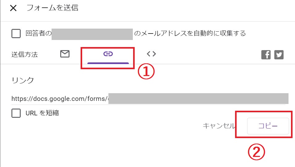This screenshot has width=295, height=167.
Task: Share the form via Facebook icon
Action: [266, 55]
